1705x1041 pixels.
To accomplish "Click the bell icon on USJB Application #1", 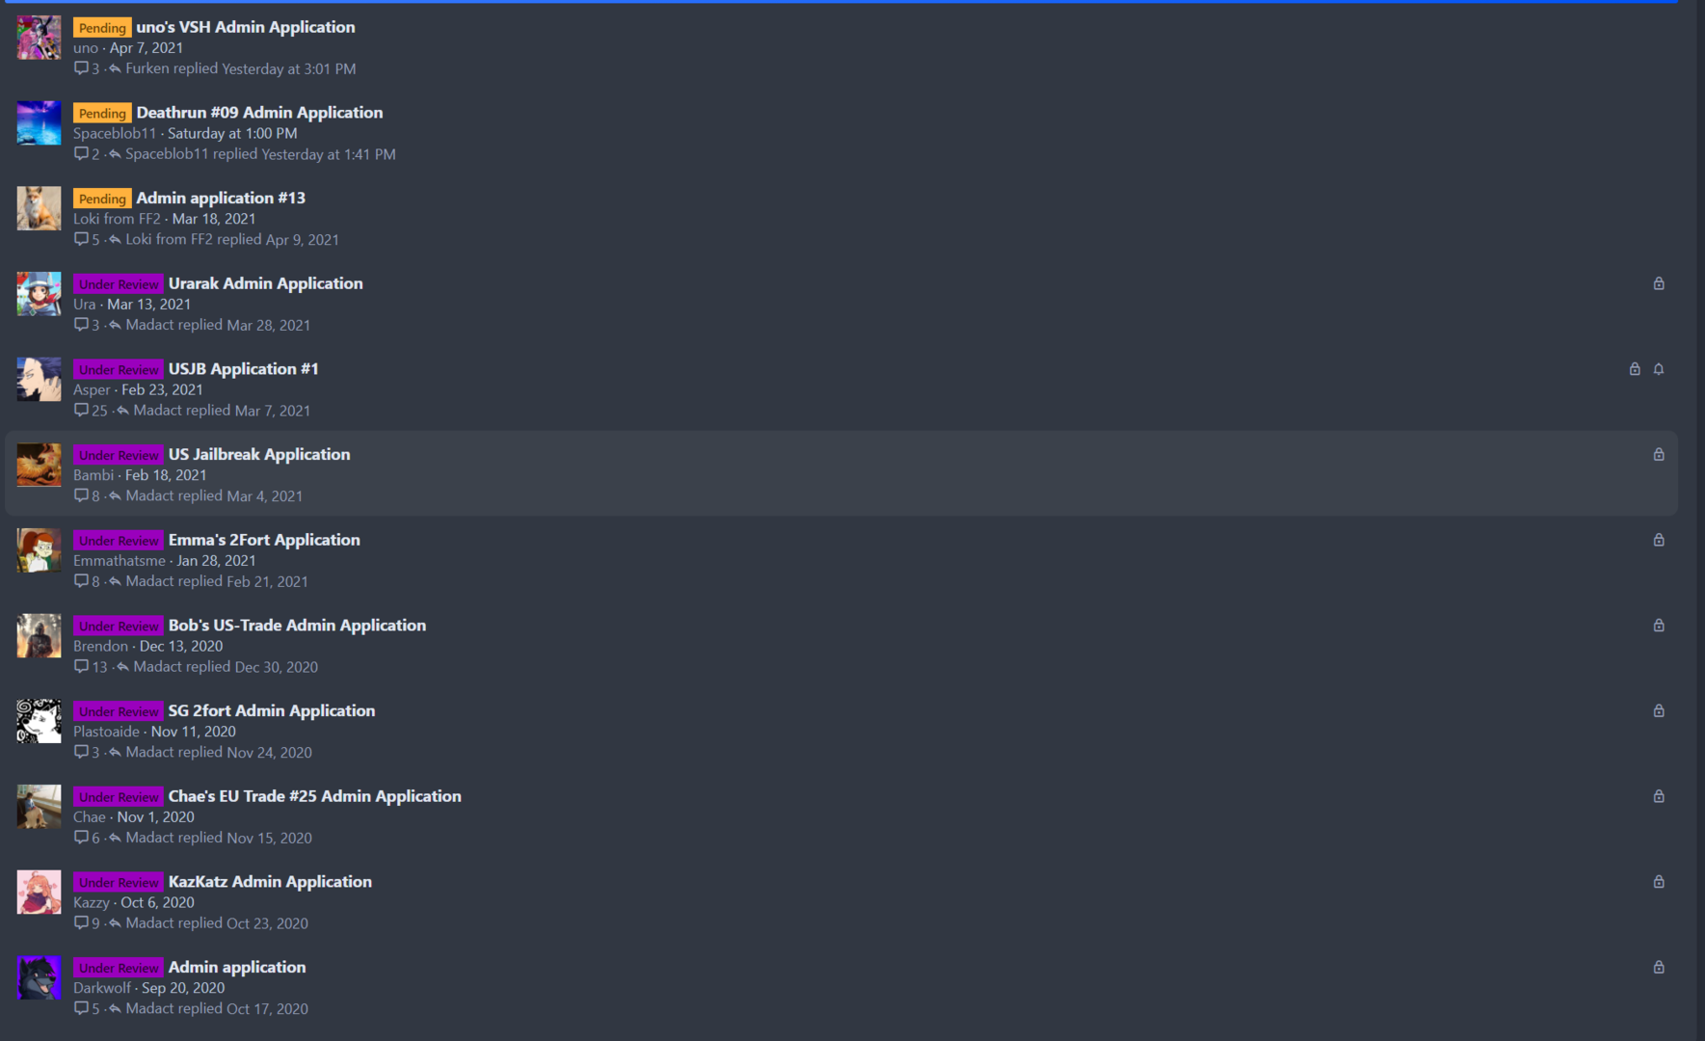I will click(x=1659, y=369).
